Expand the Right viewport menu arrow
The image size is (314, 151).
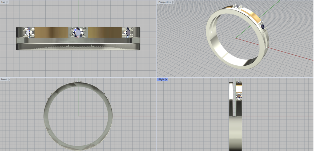pyautogui.click(x=166, y=79)
